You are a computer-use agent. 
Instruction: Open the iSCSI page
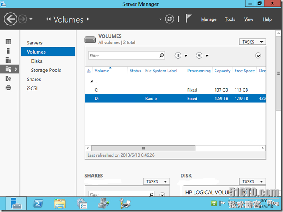32,88
